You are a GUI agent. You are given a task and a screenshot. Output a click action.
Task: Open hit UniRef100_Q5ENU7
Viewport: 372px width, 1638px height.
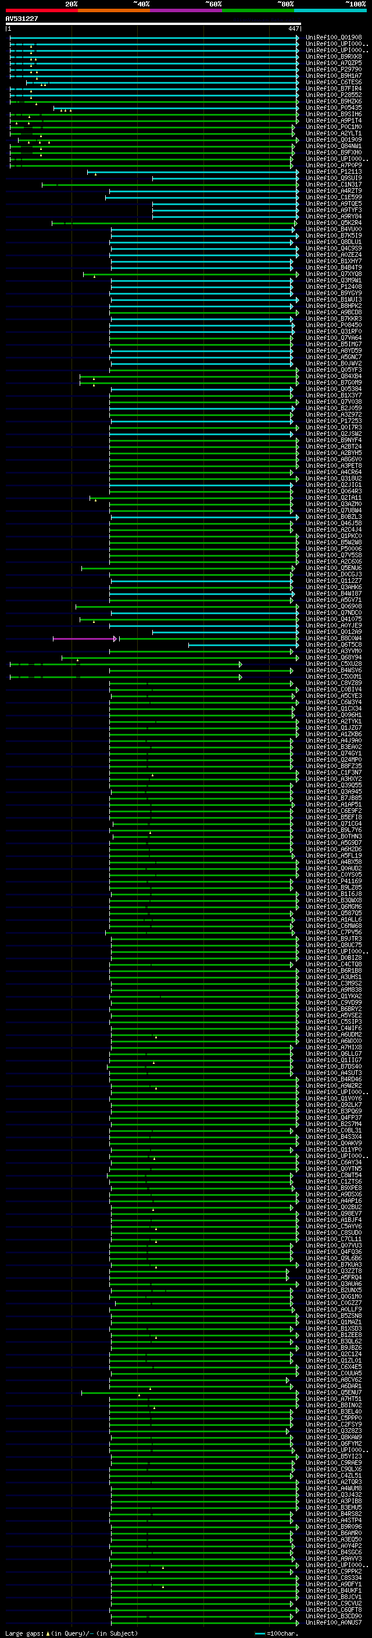point(333,1393)
